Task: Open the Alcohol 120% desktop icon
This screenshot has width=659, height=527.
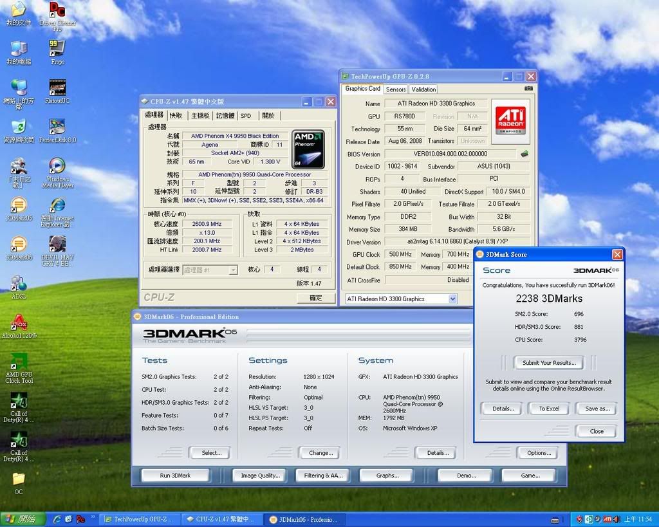Action: pyautogui.click(x=19, y=326)
